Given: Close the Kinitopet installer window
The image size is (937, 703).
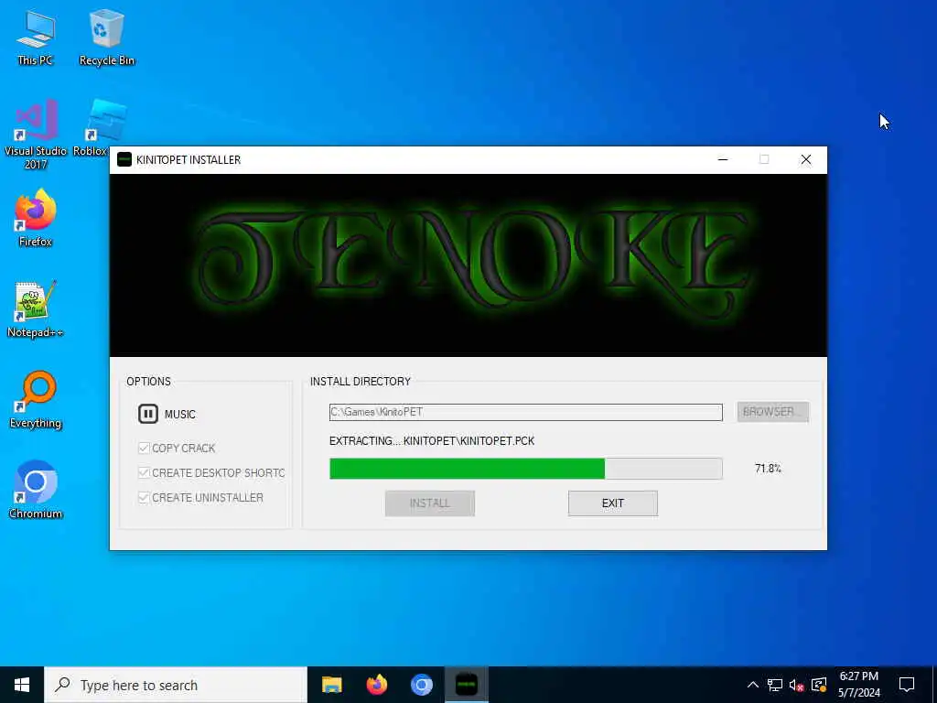Looking at the screenshot, I should point(805,159).
